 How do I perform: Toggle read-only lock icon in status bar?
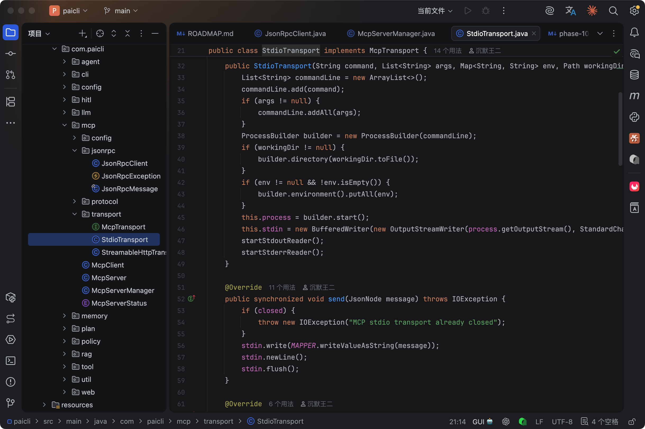pos(632,422)
